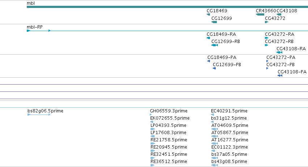Select the CG12699-PB protein label
This screenshot has width=308, height=167.
pos(227,65)
